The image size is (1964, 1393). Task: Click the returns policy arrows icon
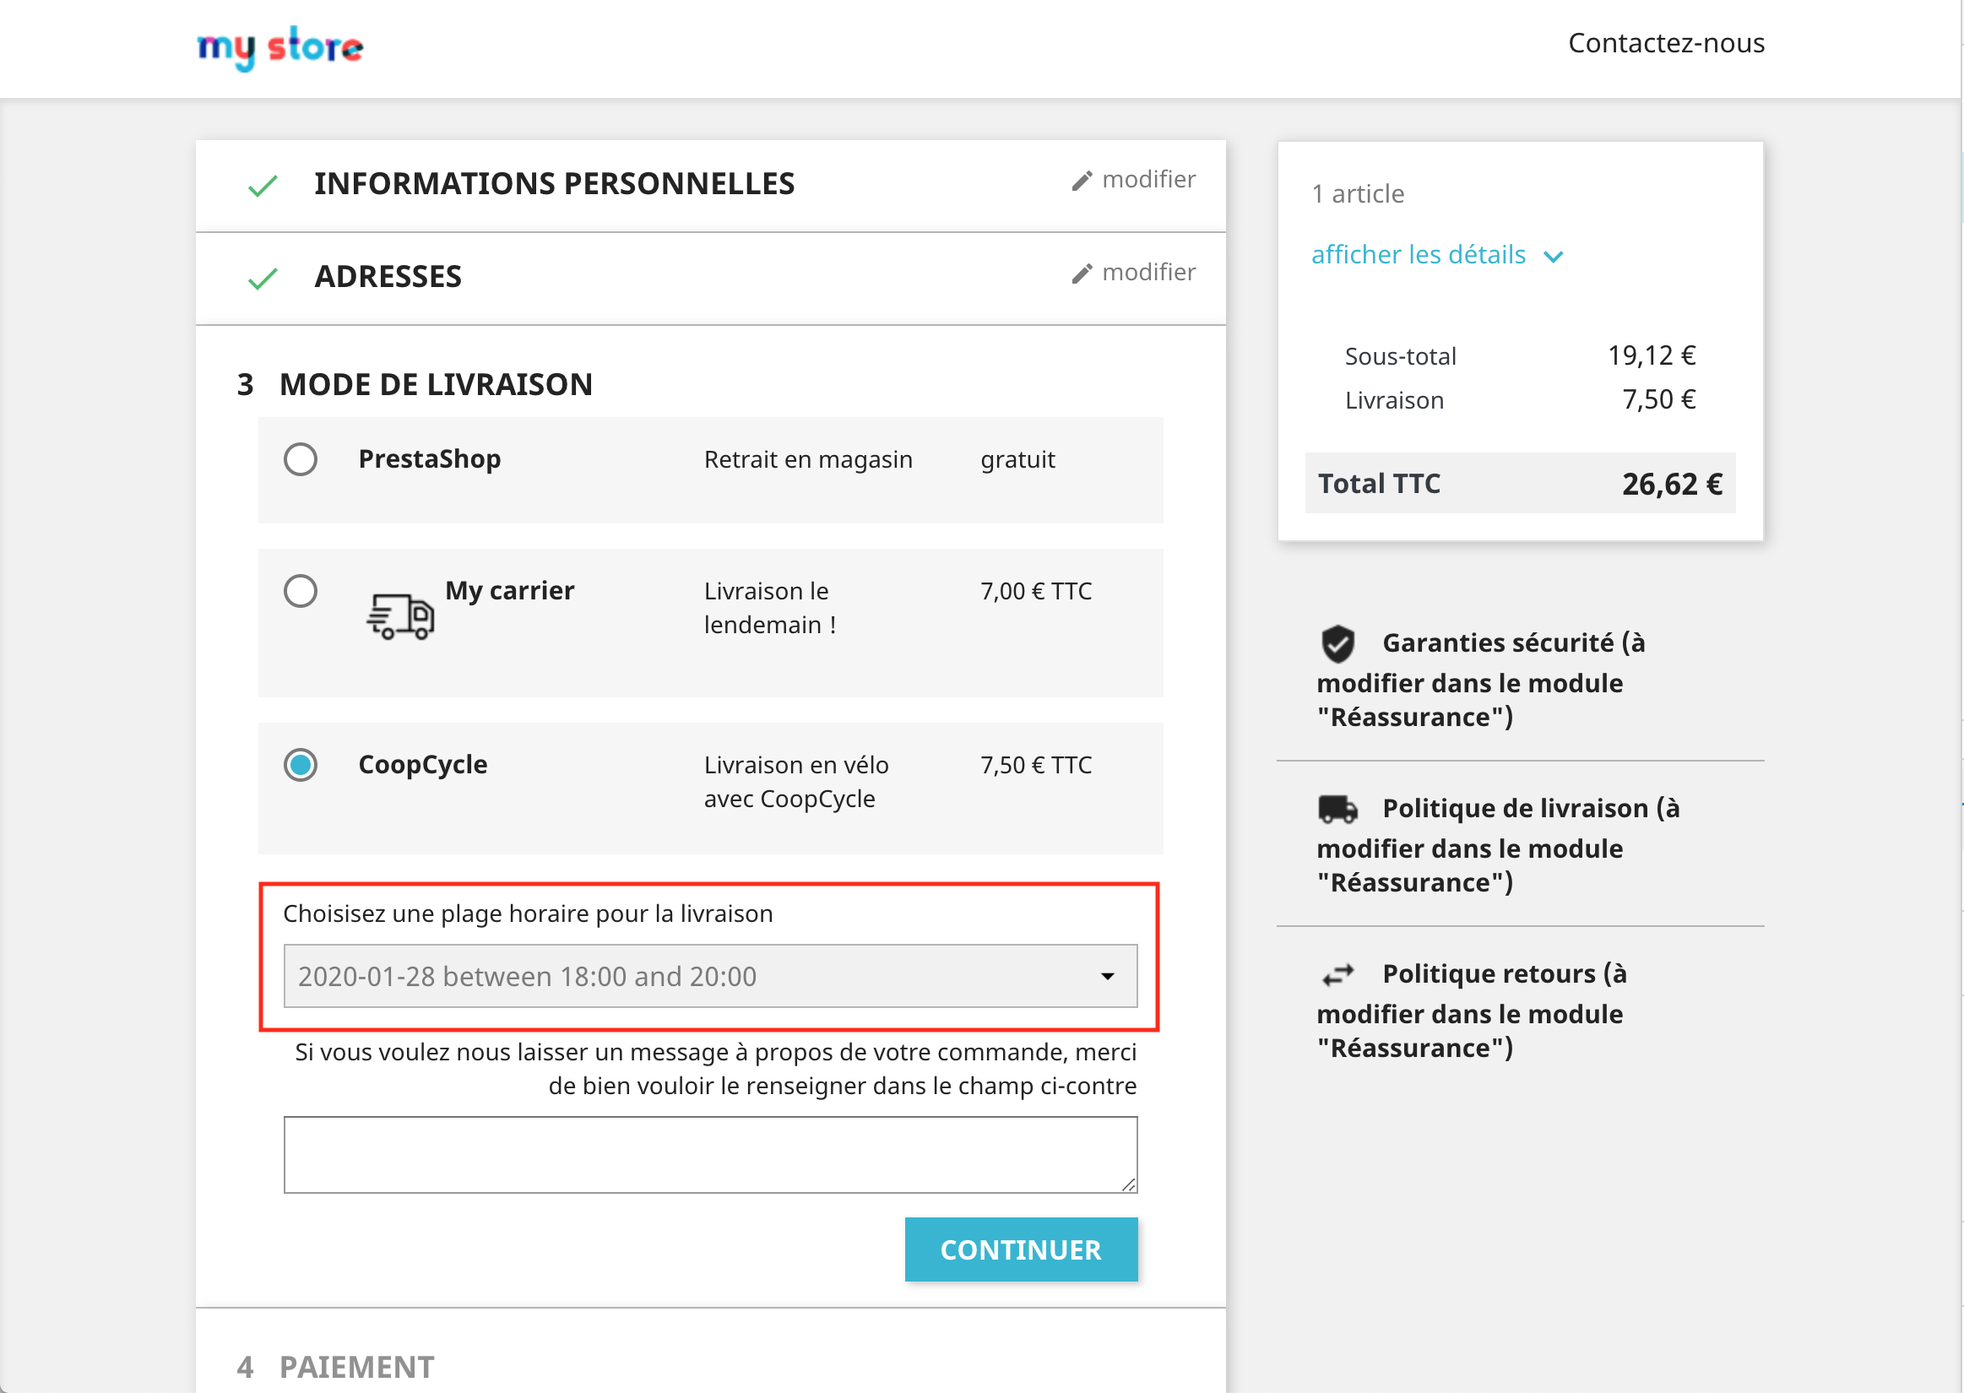(1336, 974)
